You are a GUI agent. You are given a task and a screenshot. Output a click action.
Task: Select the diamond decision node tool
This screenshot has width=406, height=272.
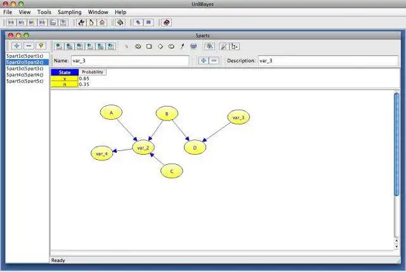point(160,46)
